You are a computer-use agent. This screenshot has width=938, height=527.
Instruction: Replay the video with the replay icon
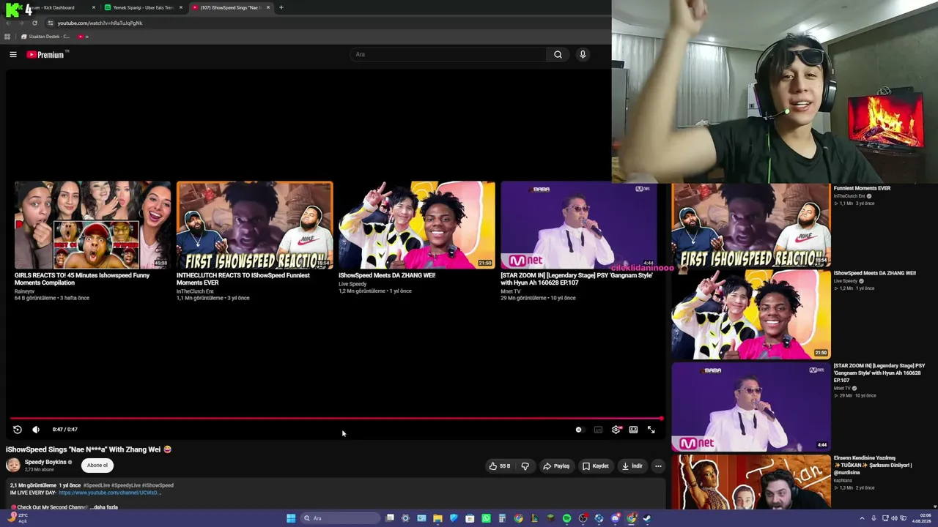(x=18, y=430)
